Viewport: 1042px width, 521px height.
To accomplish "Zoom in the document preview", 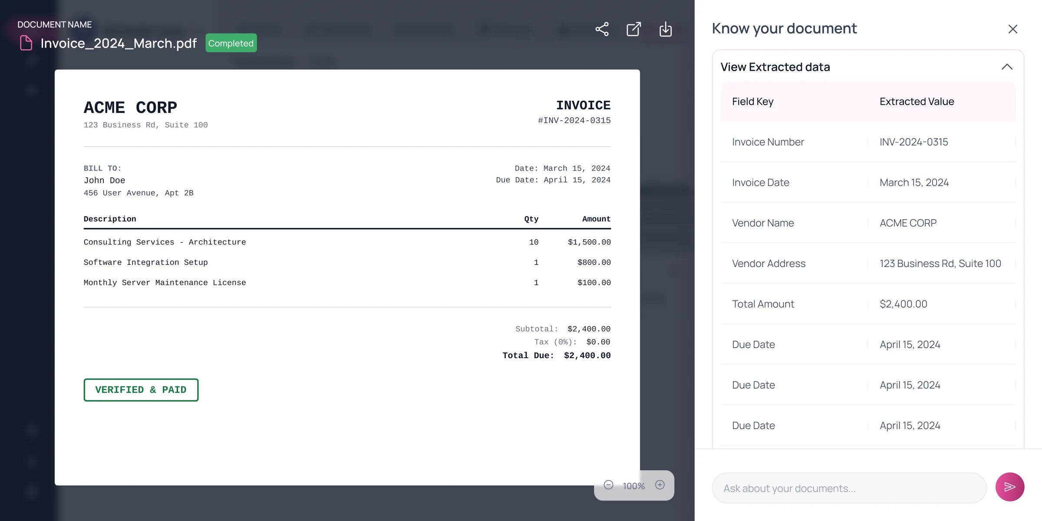I will click(x=660, y=485).
